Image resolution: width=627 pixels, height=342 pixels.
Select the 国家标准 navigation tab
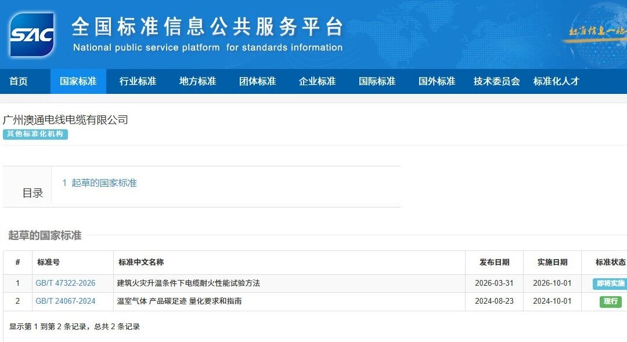pos(78,82)
